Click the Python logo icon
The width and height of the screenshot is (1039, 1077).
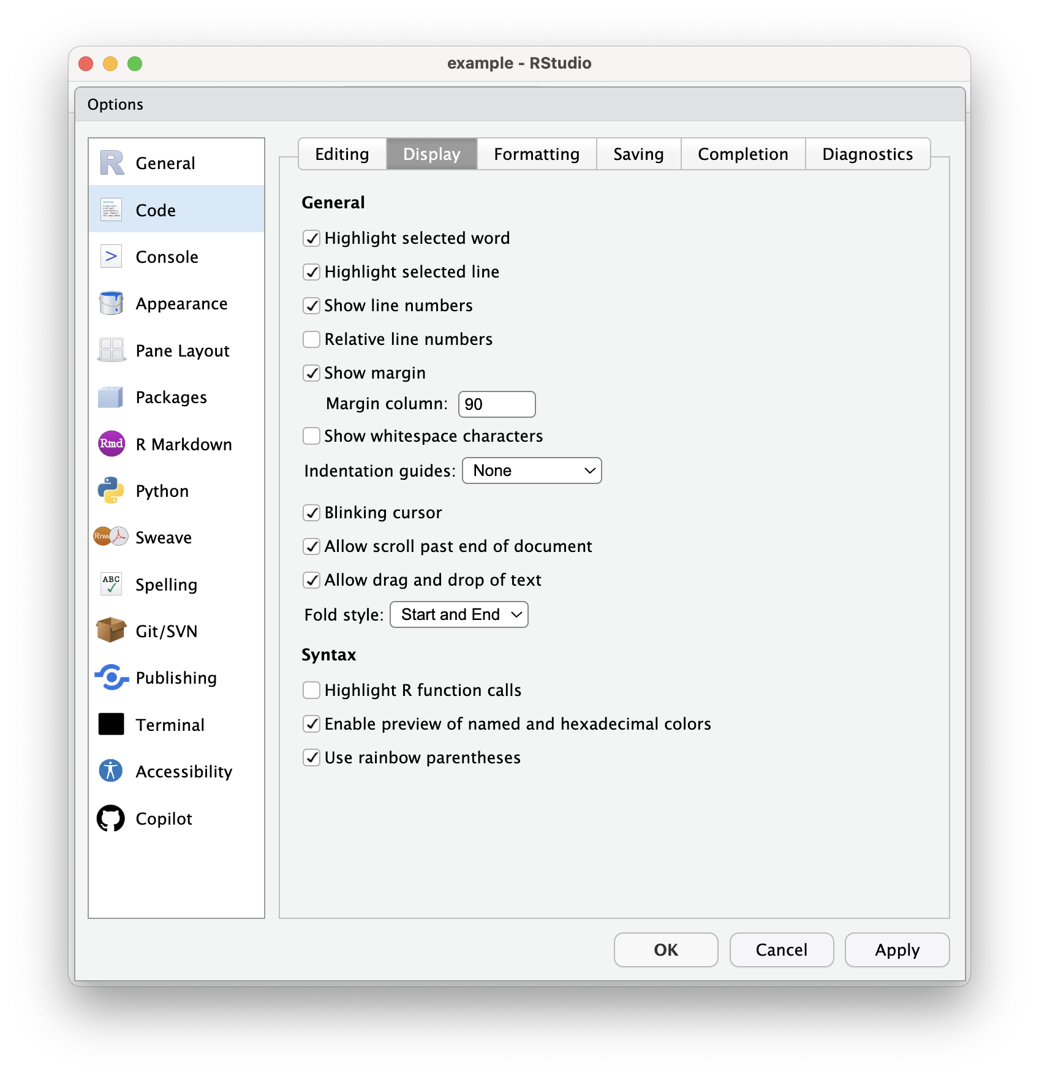click(111, 491)
